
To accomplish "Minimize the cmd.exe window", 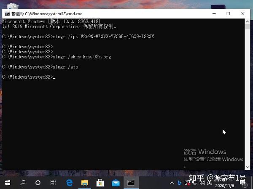I will (x=214, y=14).
